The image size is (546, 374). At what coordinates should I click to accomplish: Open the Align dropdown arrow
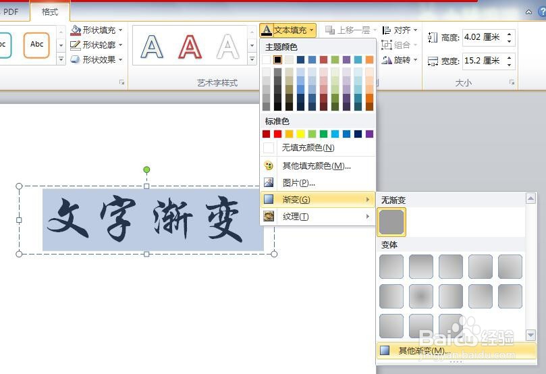click(x=415, y=30)
